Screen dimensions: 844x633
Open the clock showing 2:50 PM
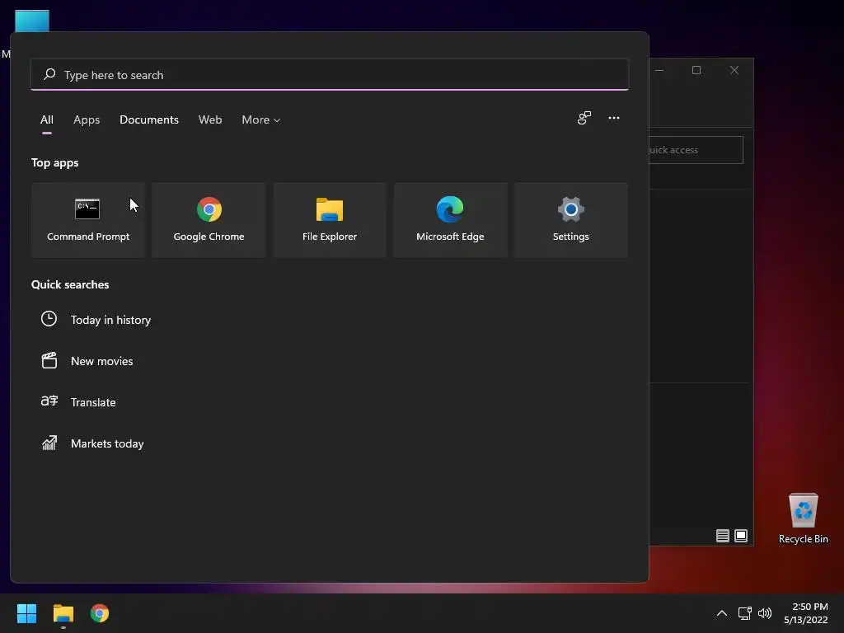(x=806, y=613)
